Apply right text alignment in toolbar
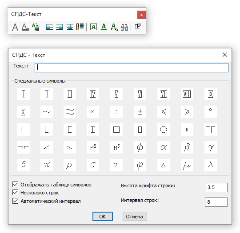The width and height of the screenshot is (240, 233). [x=60, y=27]
